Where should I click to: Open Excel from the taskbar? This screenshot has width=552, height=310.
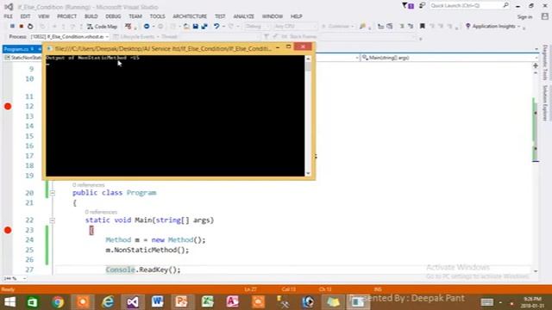(x=207, y=302)
